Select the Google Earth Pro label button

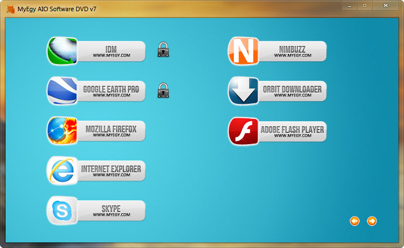pyautogui.click(x=111, y=91)
